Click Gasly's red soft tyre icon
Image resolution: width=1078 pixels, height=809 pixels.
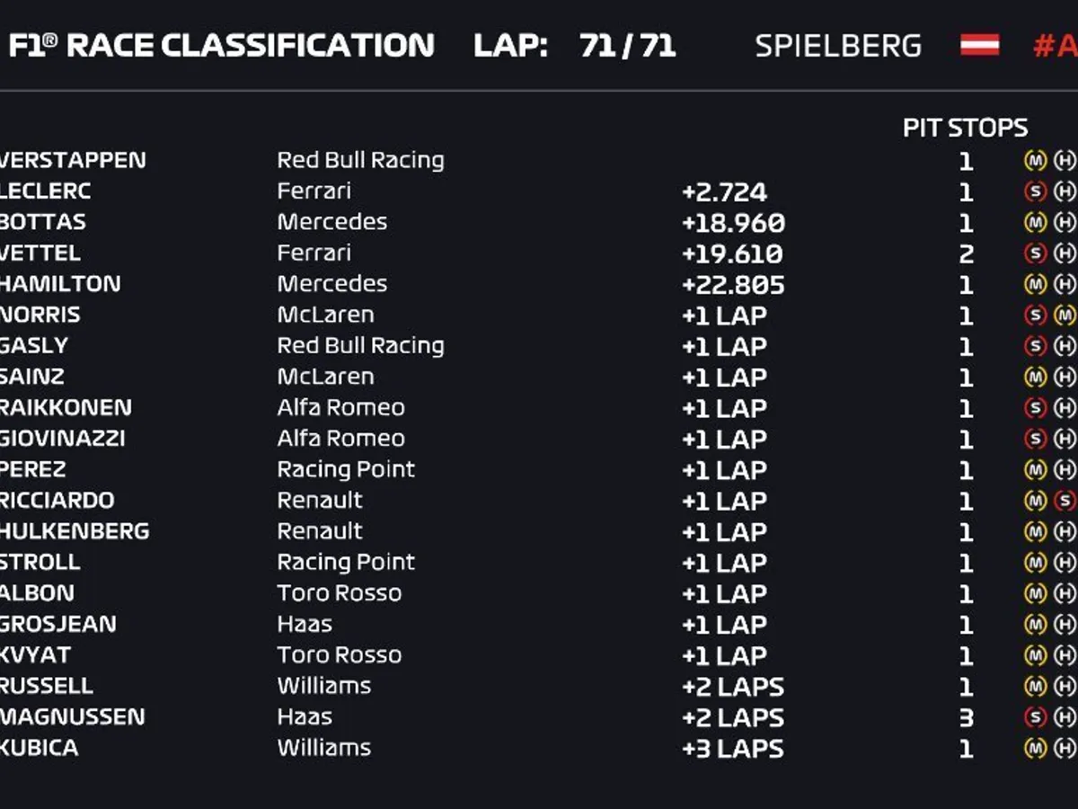click(1036, 346)
